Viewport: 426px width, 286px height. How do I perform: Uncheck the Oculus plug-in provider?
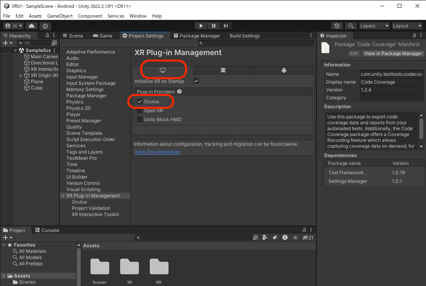[x=140, y=102]
